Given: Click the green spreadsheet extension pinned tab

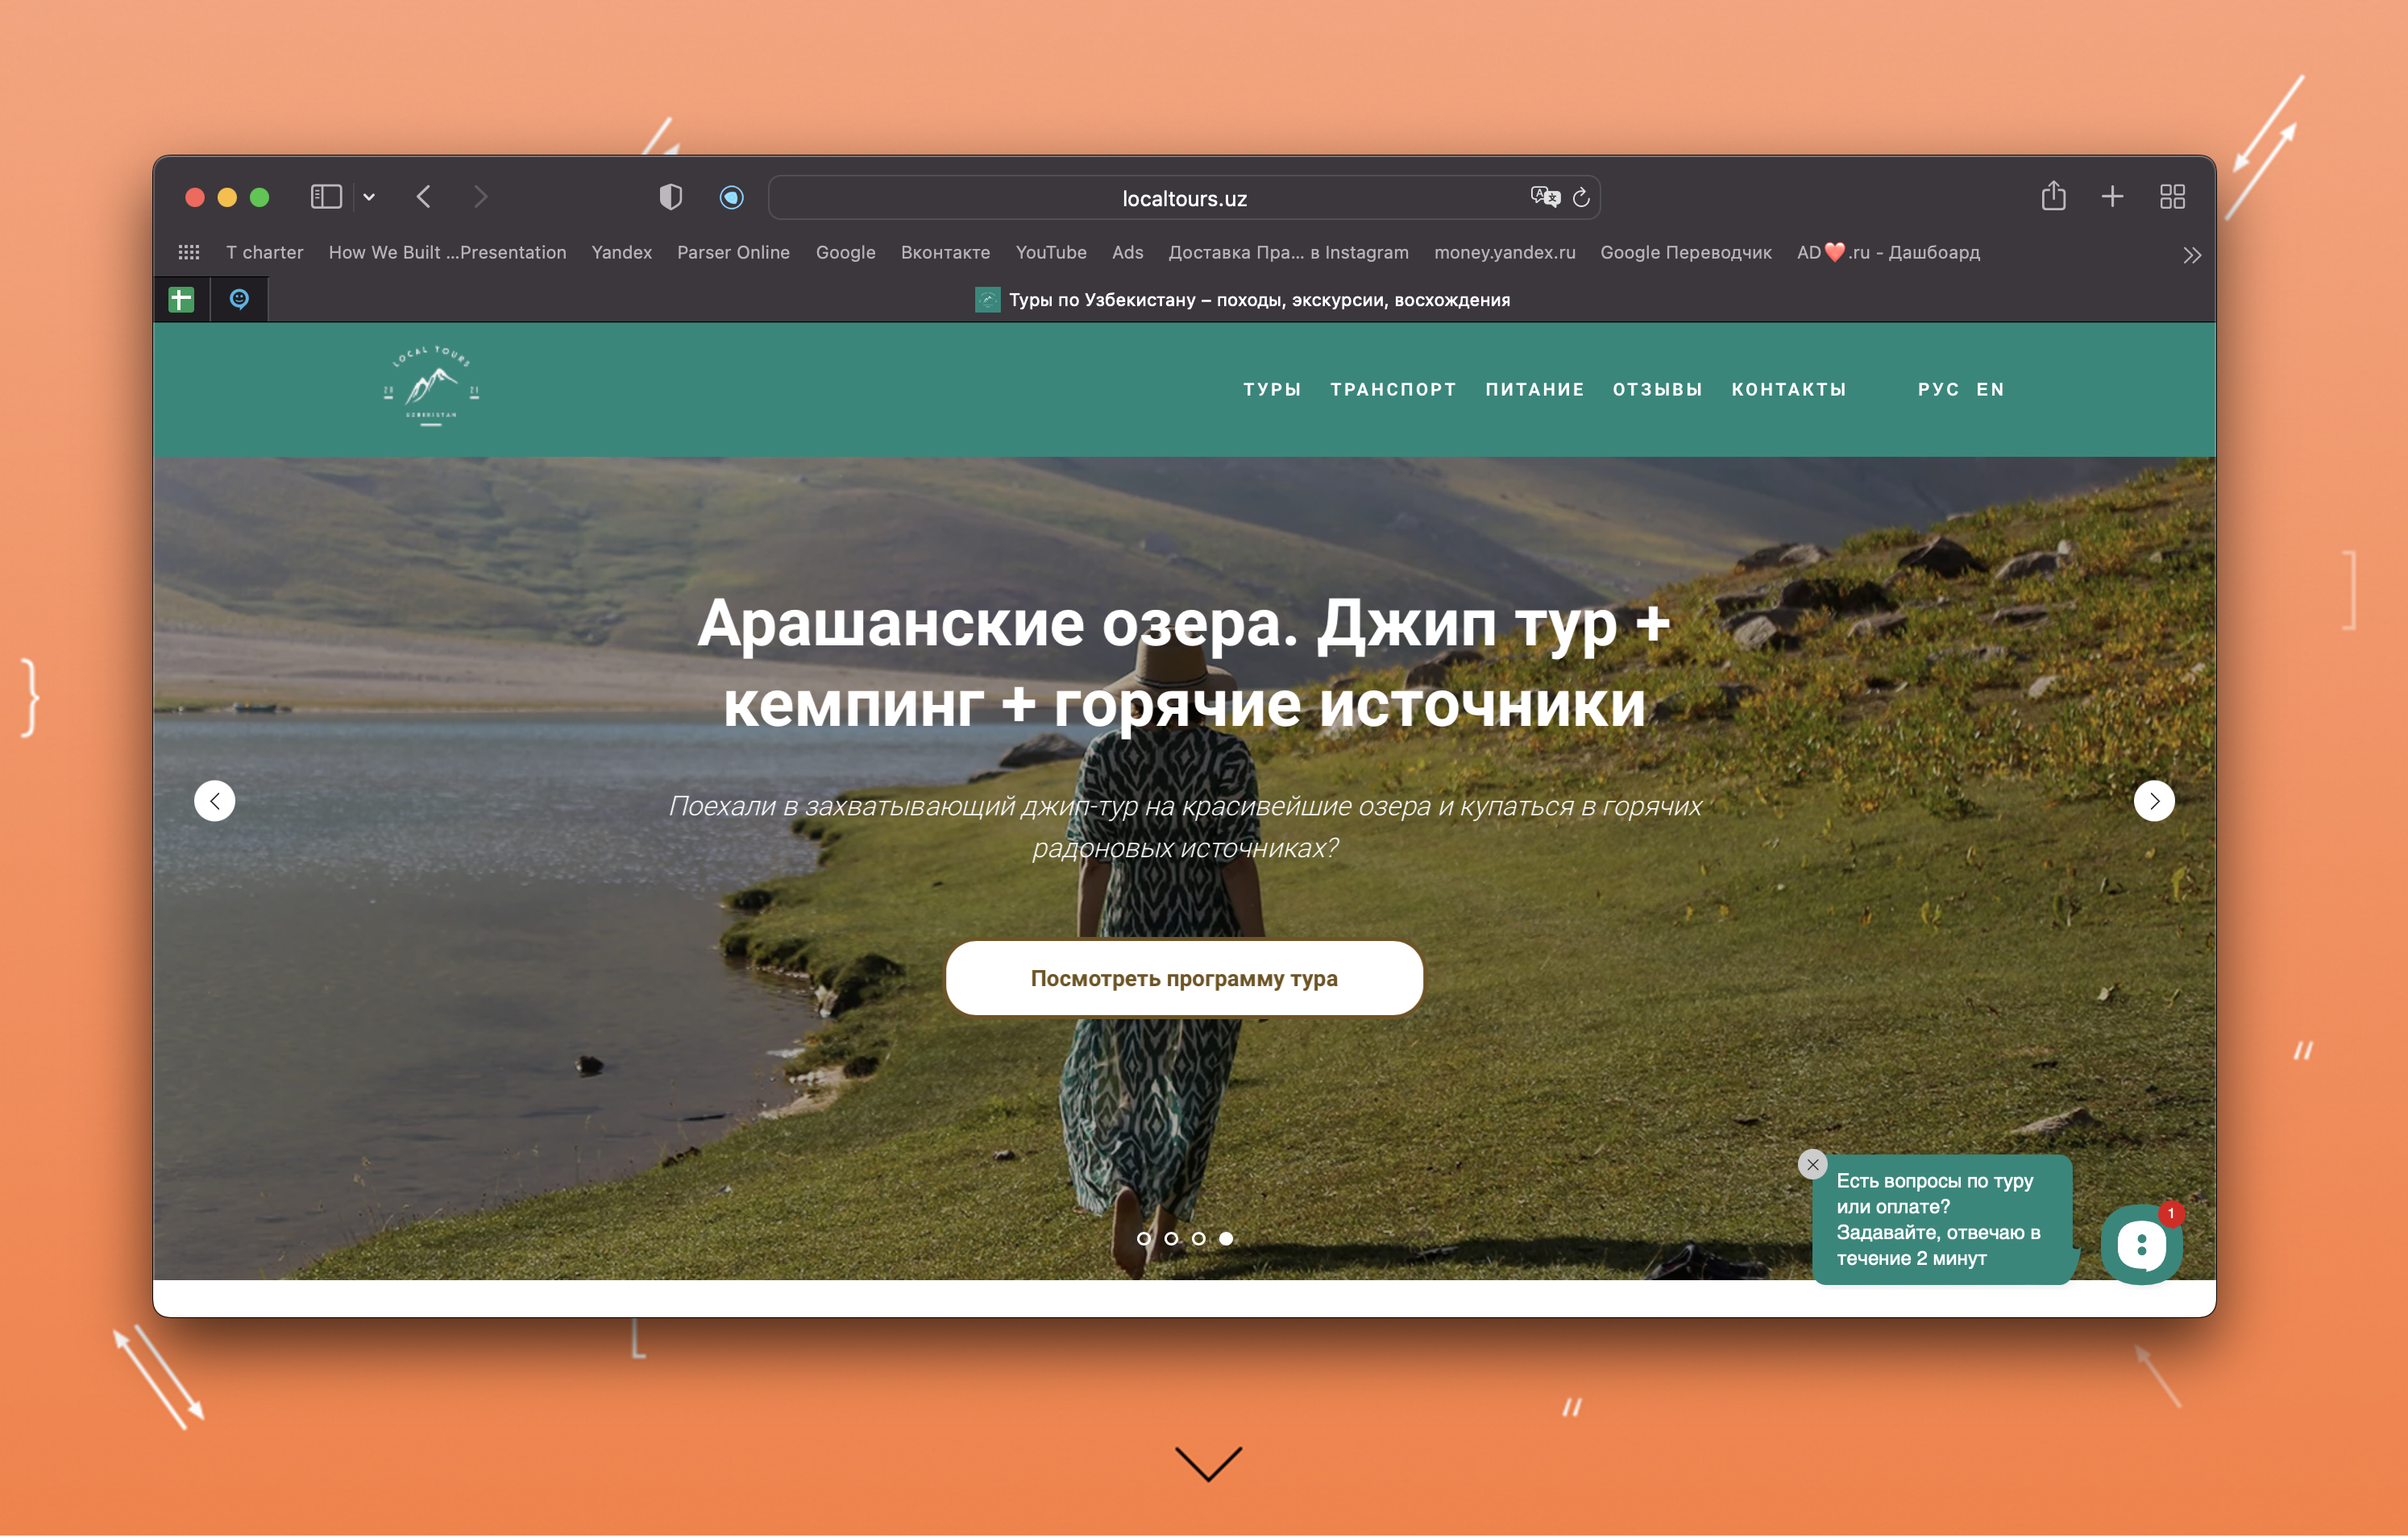Looking at the screenshot, I should 181,298.
